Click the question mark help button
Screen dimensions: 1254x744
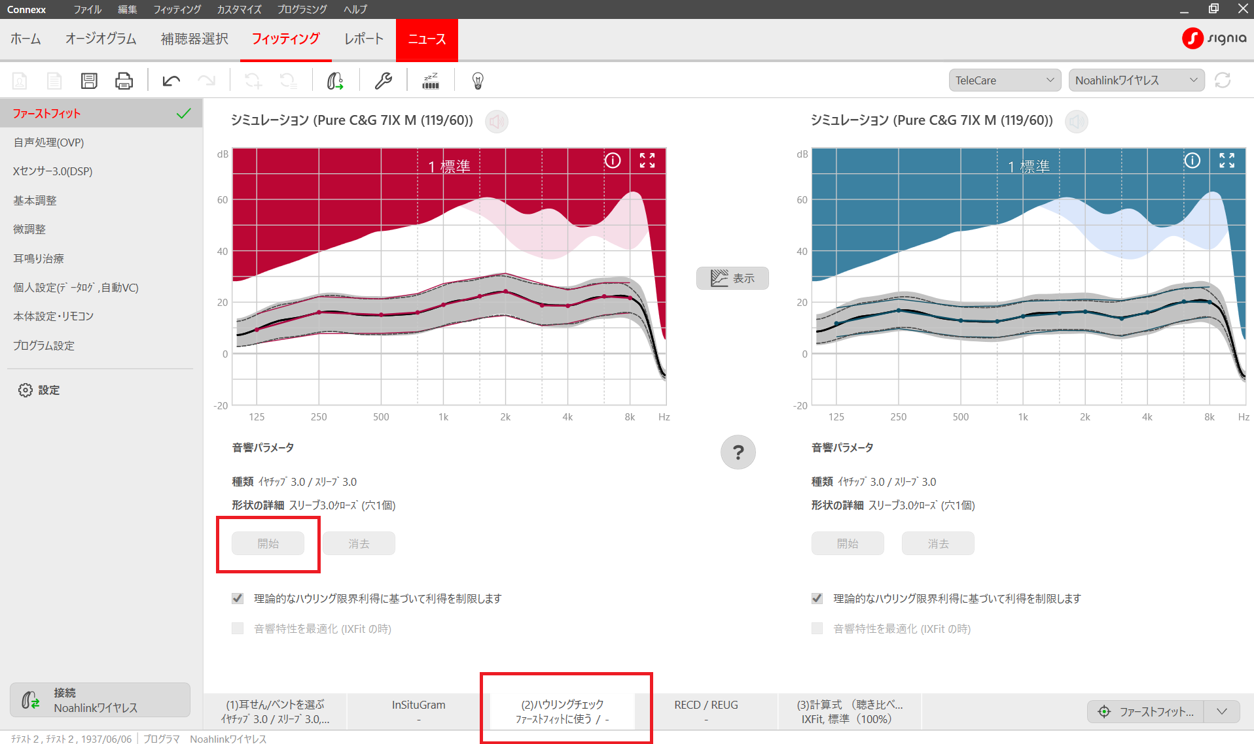pyautogui.click(x=738, y=452)
